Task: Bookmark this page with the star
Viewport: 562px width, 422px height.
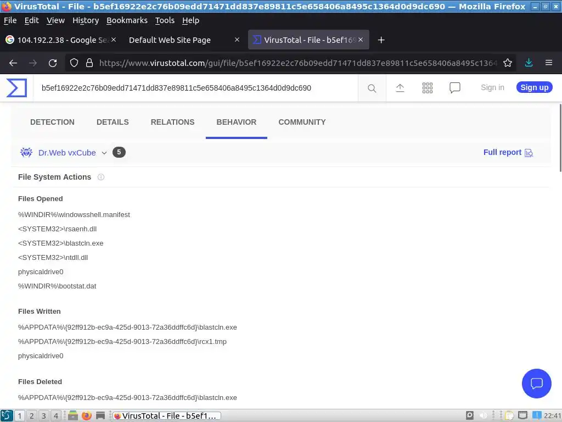Action: click(508, 63)
